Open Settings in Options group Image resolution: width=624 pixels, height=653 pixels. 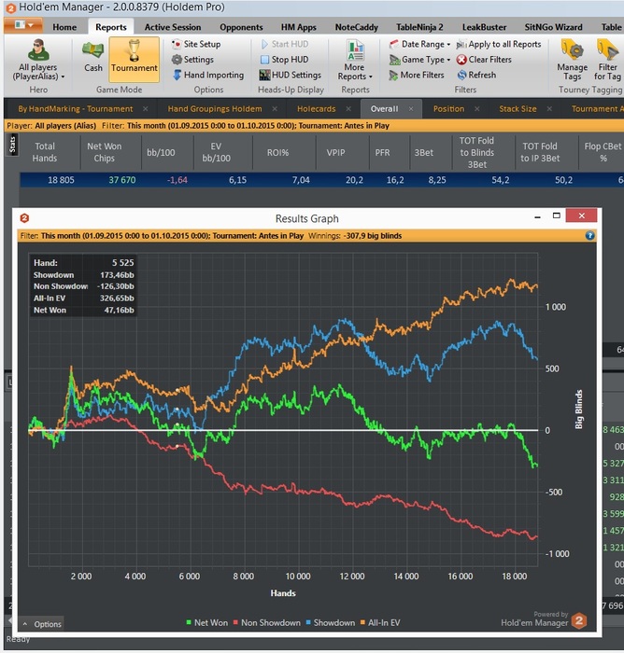pyautogui.click(x=192, y=60)
